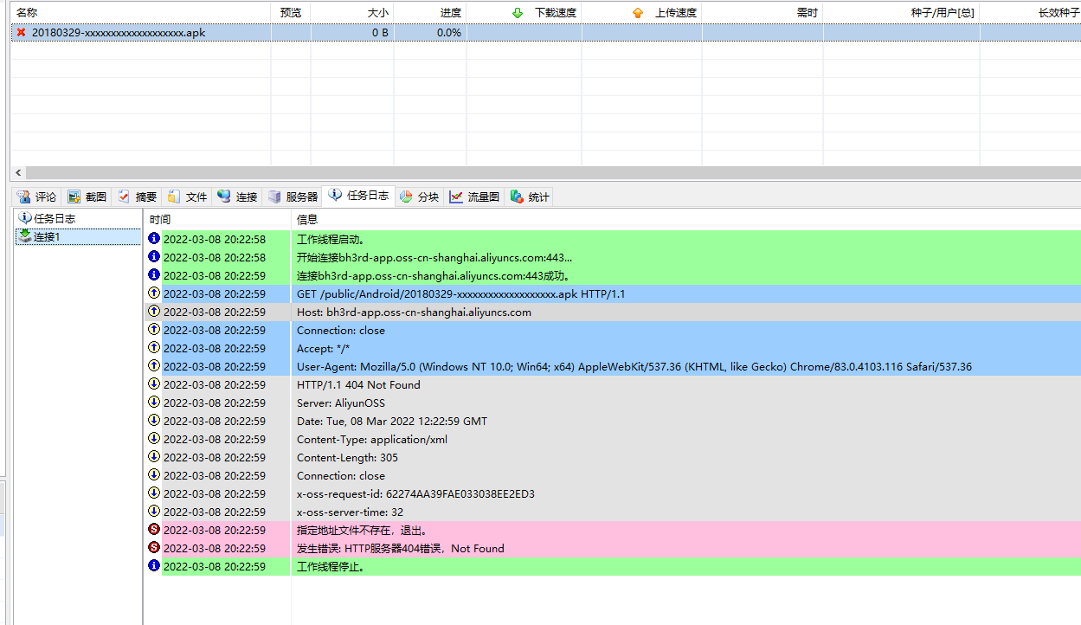This screenshot has height=625, width=1081.
Task: Click the green download speed arrow icon
Action: coord(518,12)
